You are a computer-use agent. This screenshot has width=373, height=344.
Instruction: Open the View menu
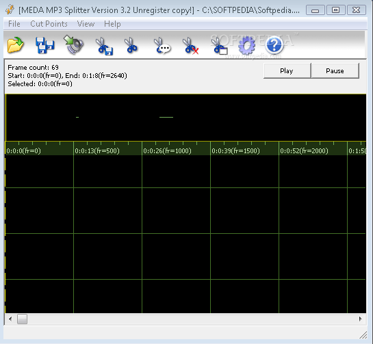point(86,24)
